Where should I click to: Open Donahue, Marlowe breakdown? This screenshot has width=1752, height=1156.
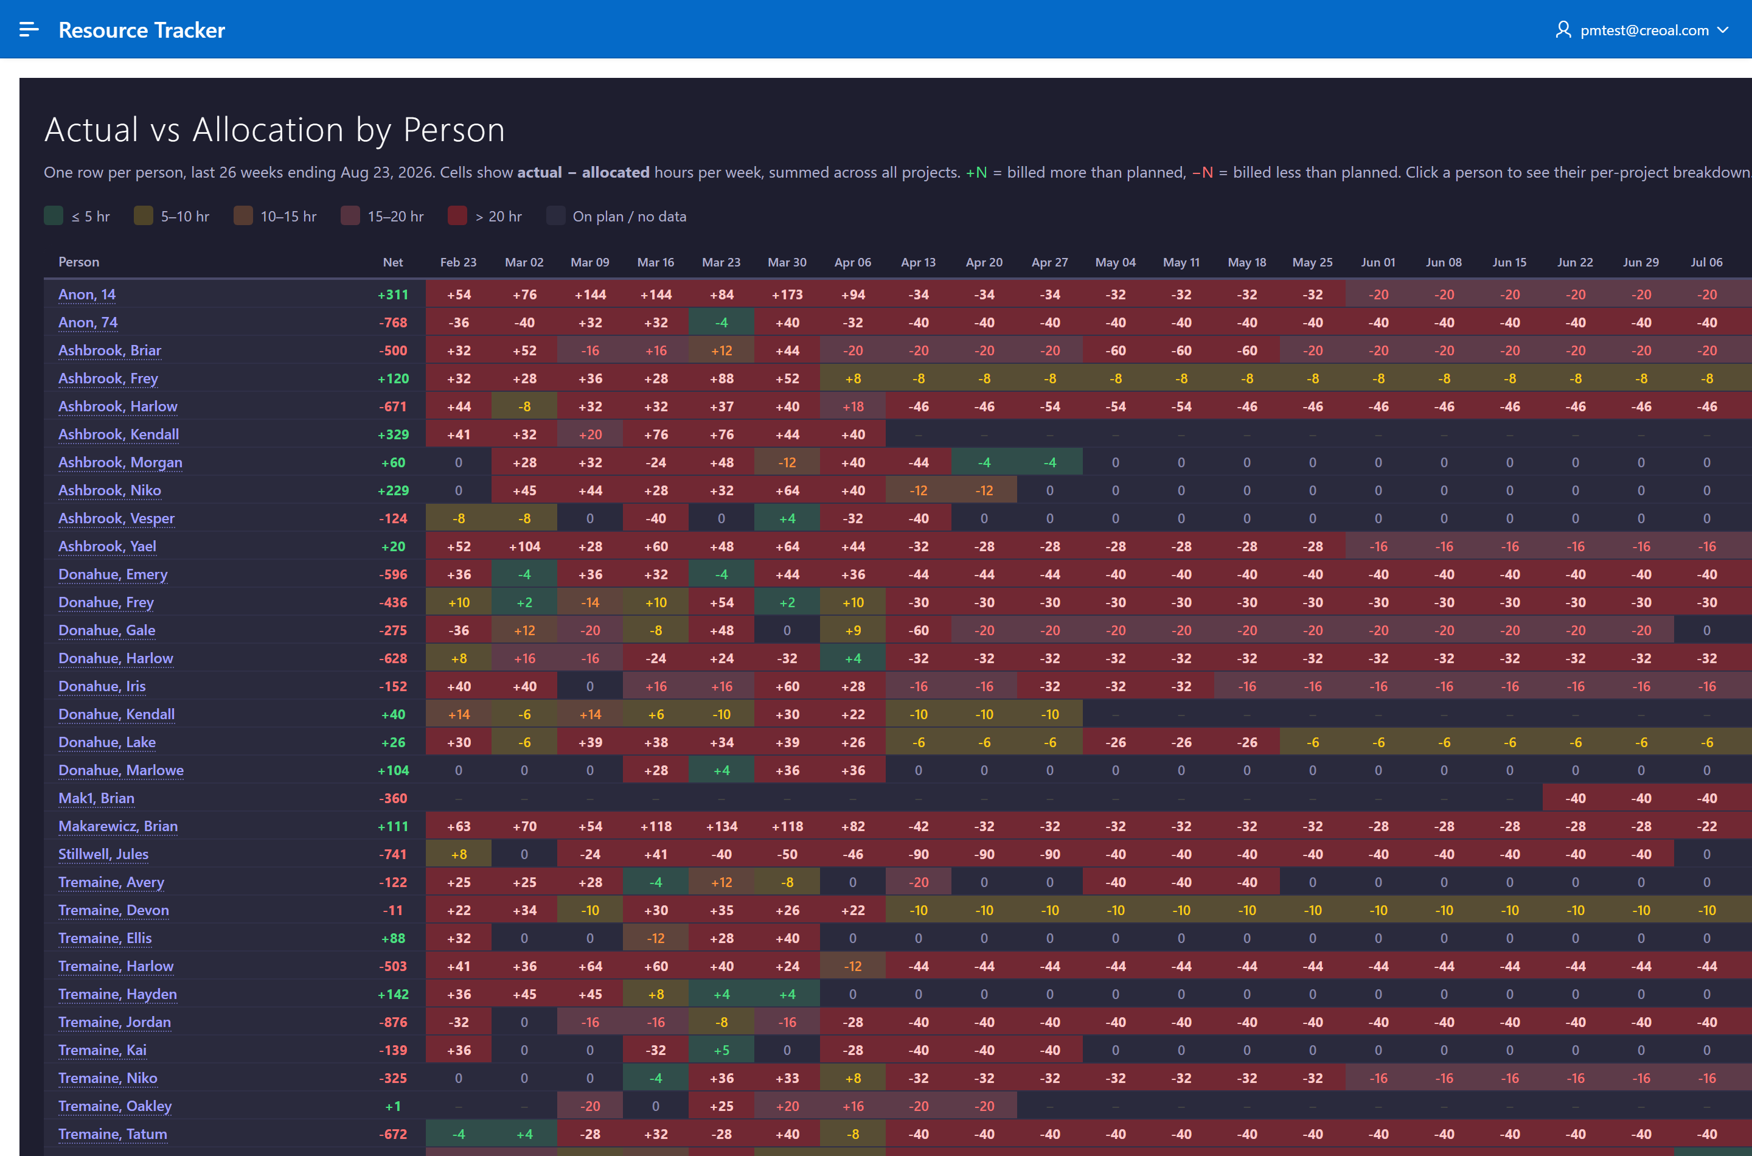coord(121,770)
